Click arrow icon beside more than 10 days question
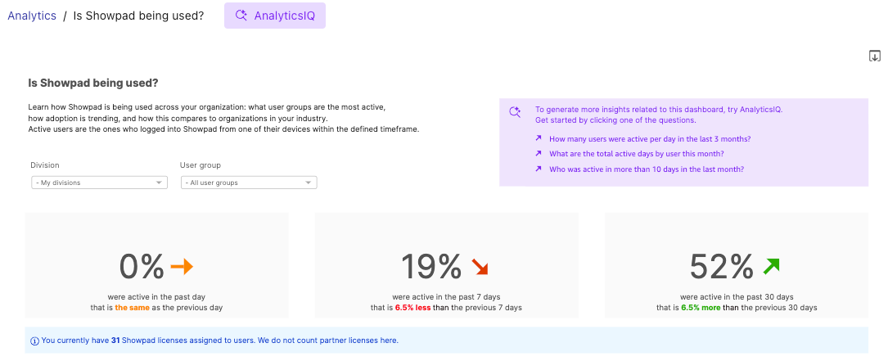 [538, 169]
